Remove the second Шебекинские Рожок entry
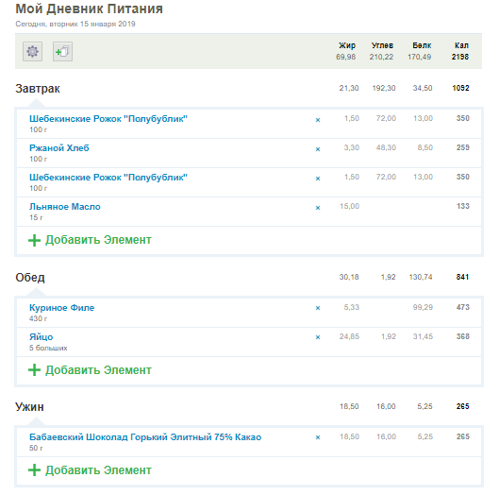The image size is (499, 495). [318, 179]
